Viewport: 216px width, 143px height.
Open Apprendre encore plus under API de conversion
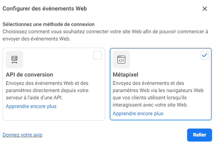coord(31,106)
